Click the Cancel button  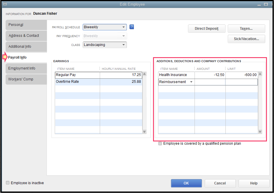[x=220, y=183]
